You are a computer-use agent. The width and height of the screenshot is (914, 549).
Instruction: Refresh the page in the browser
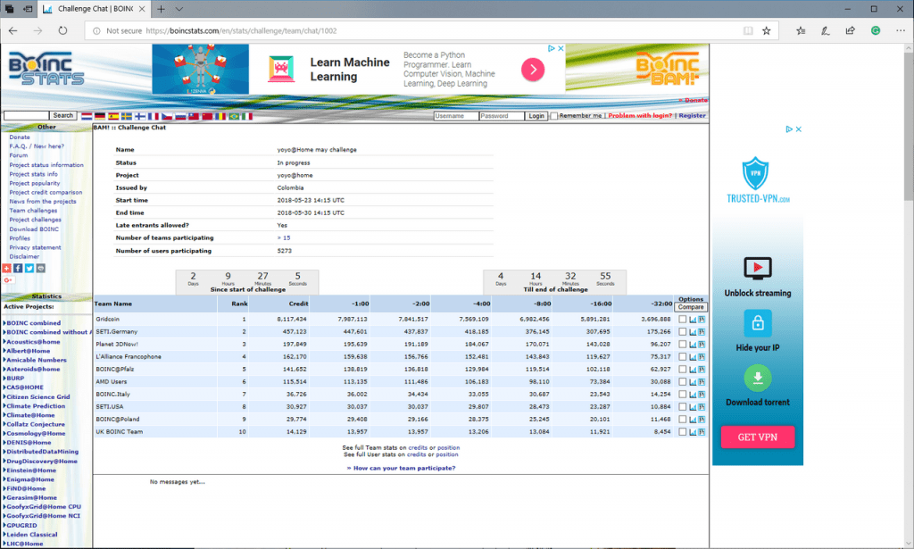(x=62, y=31)
